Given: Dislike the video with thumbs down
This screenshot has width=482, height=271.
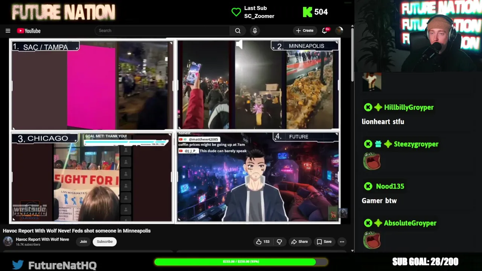Looking at the screenshot, I should click(279, 242).
